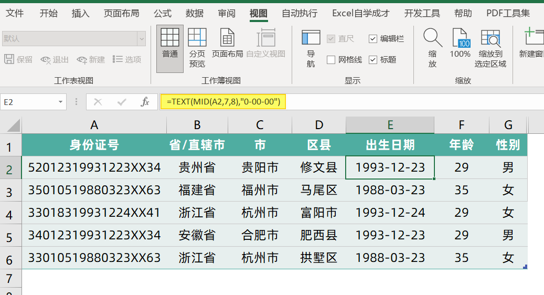
Task: Toggle the Formula Bar (编辑栏) checkbox
Action: 373,38
